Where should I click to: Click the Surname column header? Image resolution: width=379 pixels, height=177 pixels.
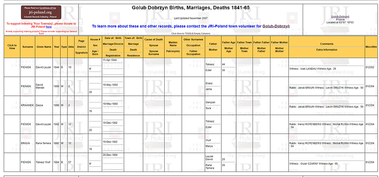(x=28, y=47)
